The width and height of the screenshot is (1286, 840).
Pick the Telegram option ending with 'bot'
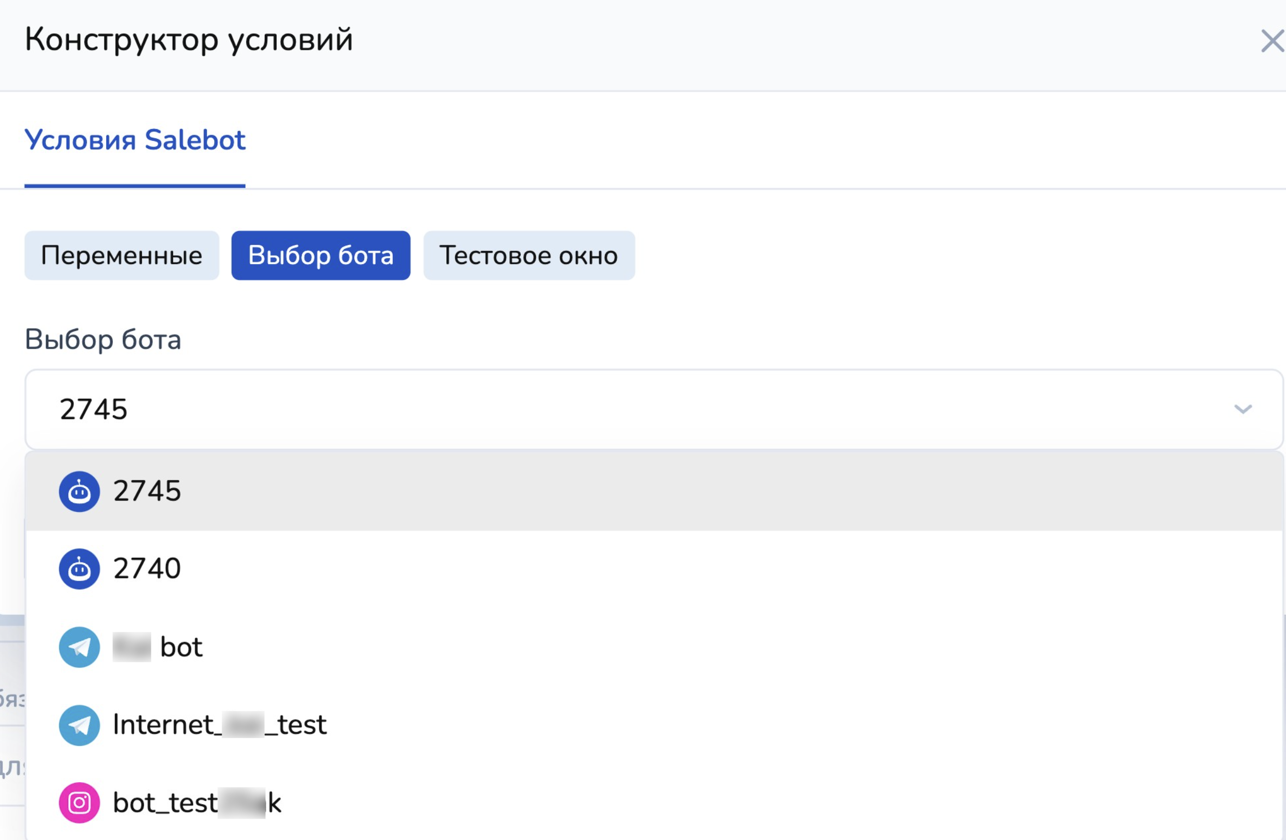point(654,647)
